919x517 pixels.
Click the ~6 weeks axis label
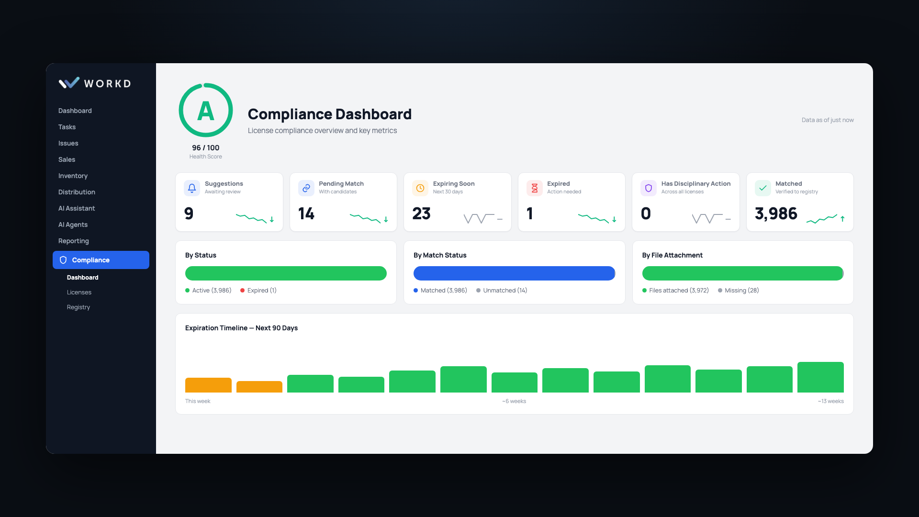coord(514,401)
